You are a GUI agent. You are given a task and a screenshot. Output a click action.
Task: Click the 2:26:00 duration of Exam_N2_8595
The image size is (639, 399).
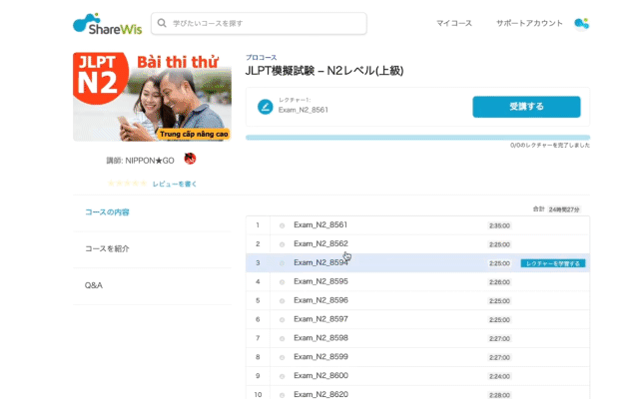coord(499,282)
